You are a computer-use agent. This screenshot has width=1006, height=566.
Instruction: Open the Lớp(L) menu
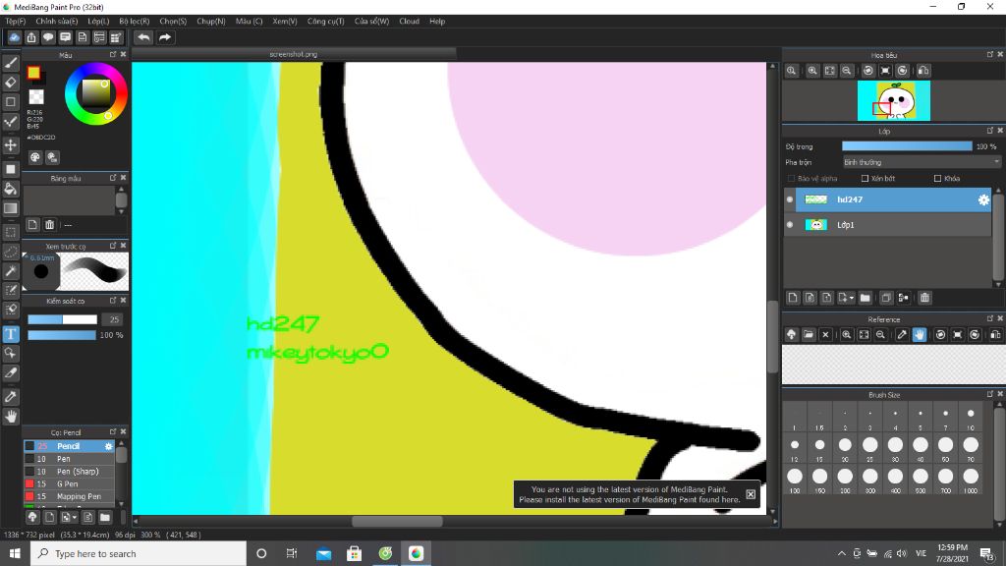click(98, 22)
